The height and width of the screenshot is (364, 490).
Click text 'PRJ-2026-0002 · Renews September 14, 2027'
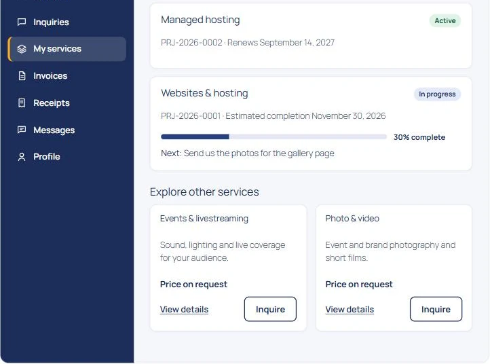248,43
